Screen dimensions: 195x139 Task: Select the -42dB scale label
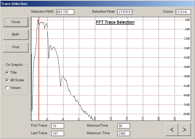186,86
